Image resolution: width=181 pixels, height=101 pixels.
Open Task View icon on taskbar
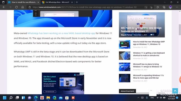tap(17, 98)
